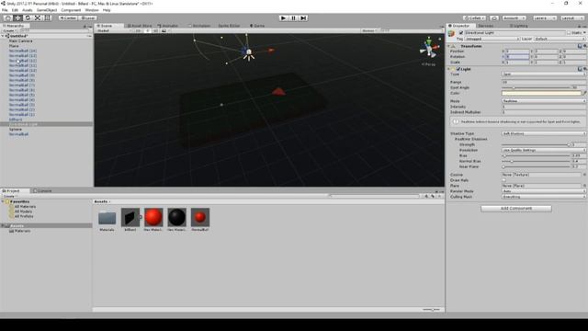This screenshot has width=588, height=331.
Task: Open the Hierarchy Create button menu
Action: click(x=9, y=30)
